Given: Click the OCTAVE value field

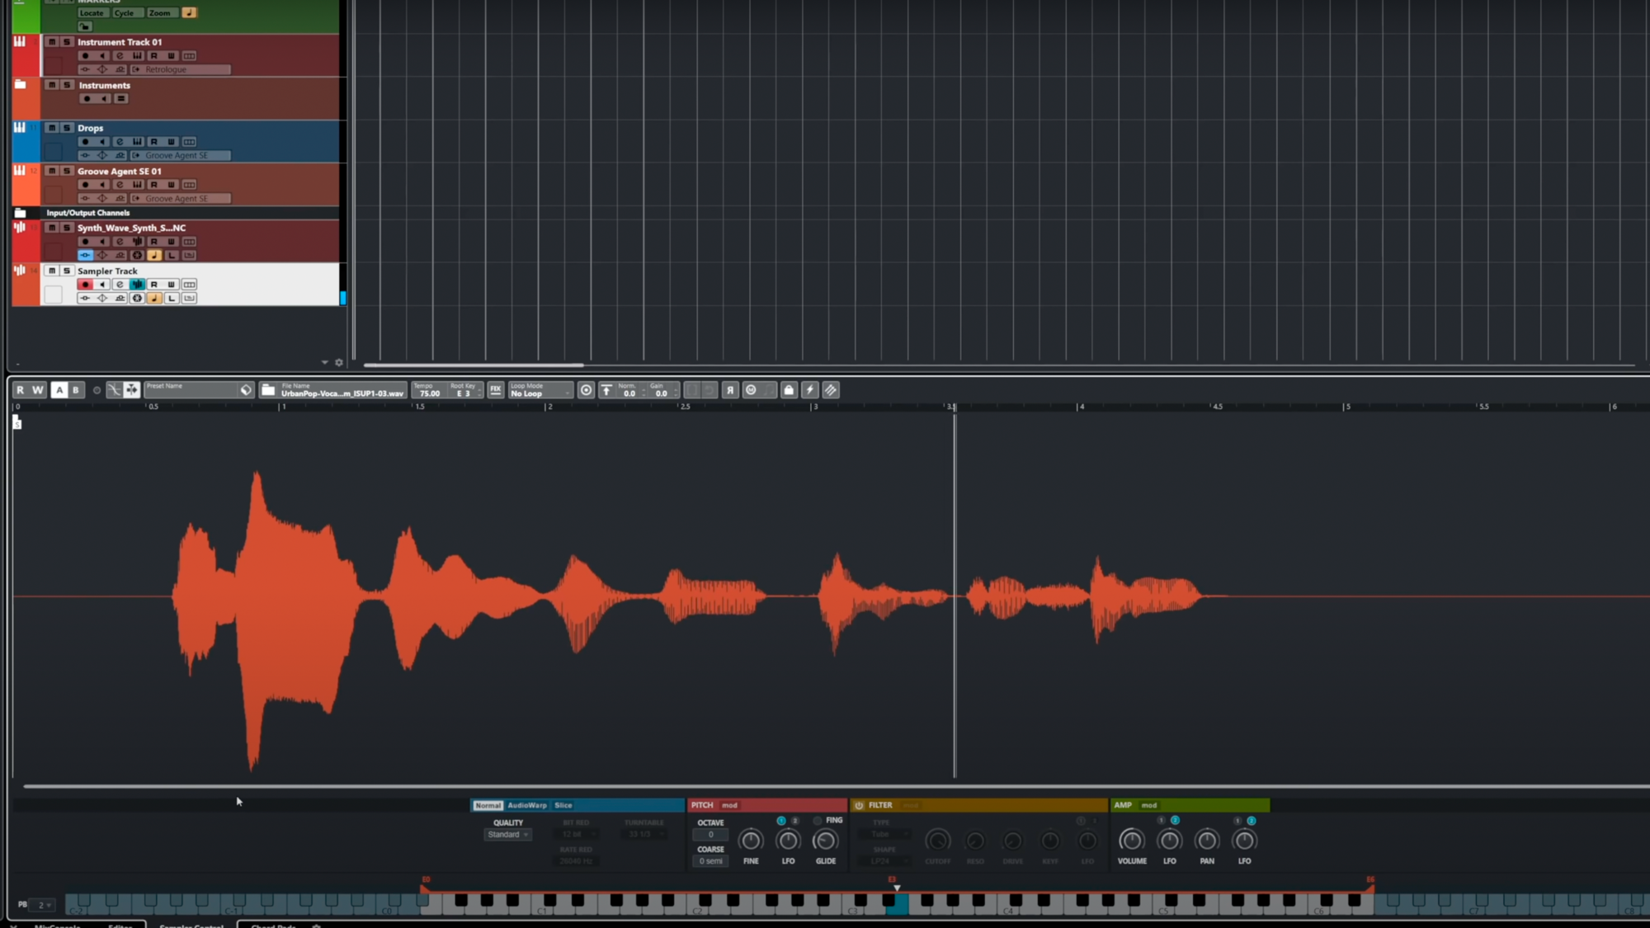Looking at the screenshot, I should (710, 835).
